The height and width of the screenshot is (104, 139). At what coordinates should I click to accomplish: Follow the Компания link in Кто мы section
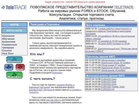tap(57, 73)
